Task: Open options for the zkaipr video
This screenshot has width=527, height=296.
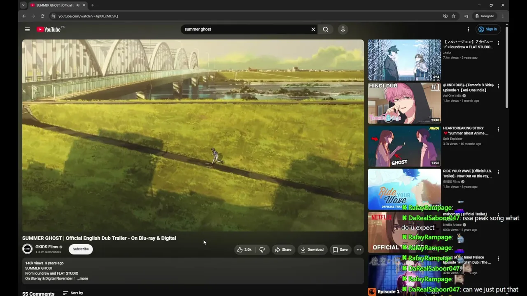Action: tap(498, 43)
